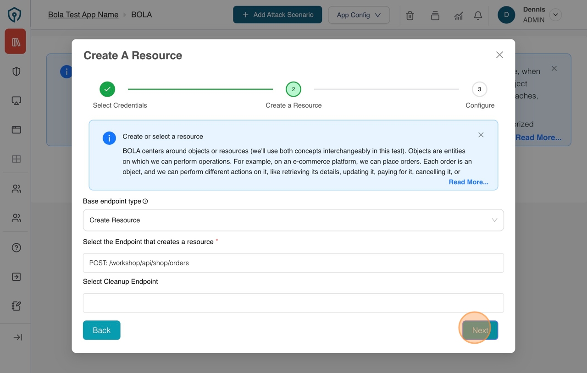Open the stacked layers icon in header

pos(435,16)
